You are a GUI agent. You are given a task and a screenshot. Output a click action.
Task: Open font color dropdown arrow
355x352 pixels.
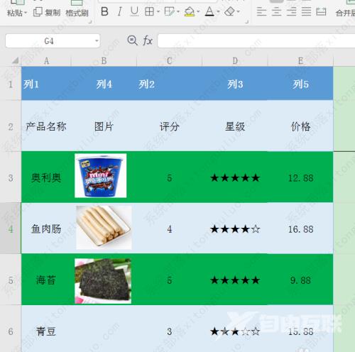pos(218,11)
